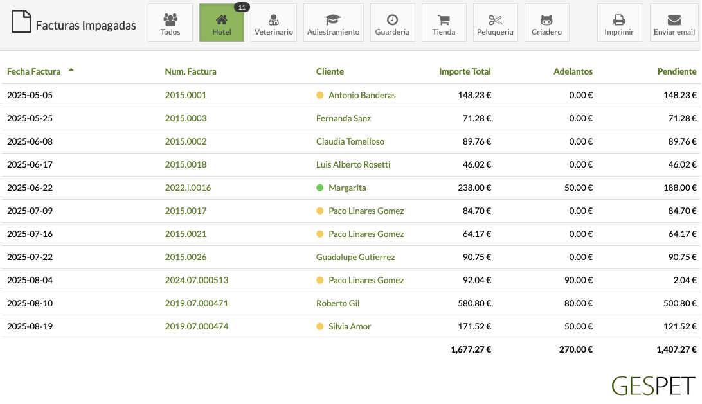The image size is (702, 404).
Task: Click the green status dot beside Margarita
Action: (320, 188)
